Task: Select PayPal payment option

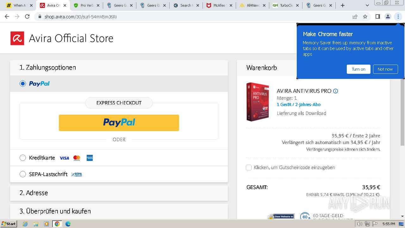Action: click(x=23, y=84)
